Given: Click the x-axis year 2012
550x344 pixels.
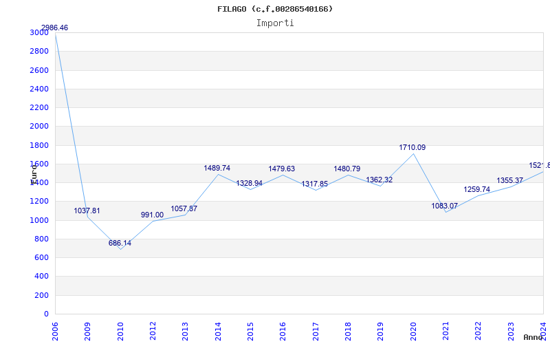Looking at the screenshot, I should pyautogui.click(x=153, y=332).
